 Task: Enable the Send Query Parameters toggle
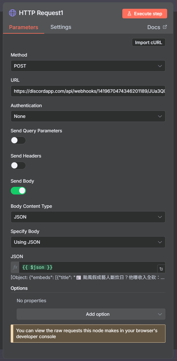18,140
